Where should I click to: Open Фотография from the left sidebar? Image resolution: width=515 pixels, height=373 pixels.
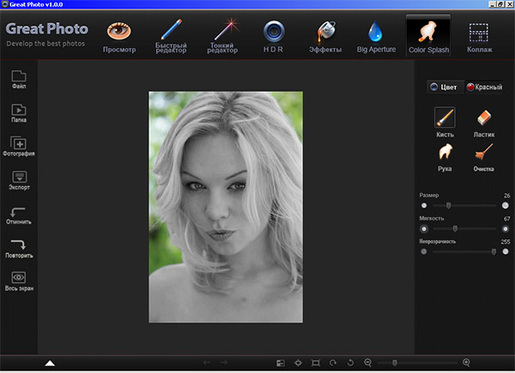point(19,146)
